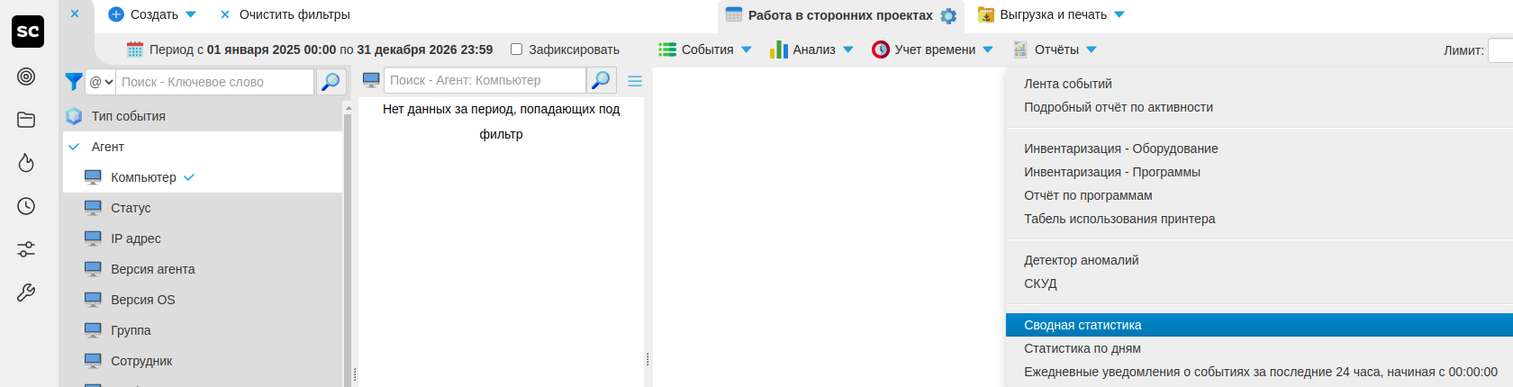Collapse the Агент tree section
Viewport: 1513px width, 387px height.
pos(75,147)
